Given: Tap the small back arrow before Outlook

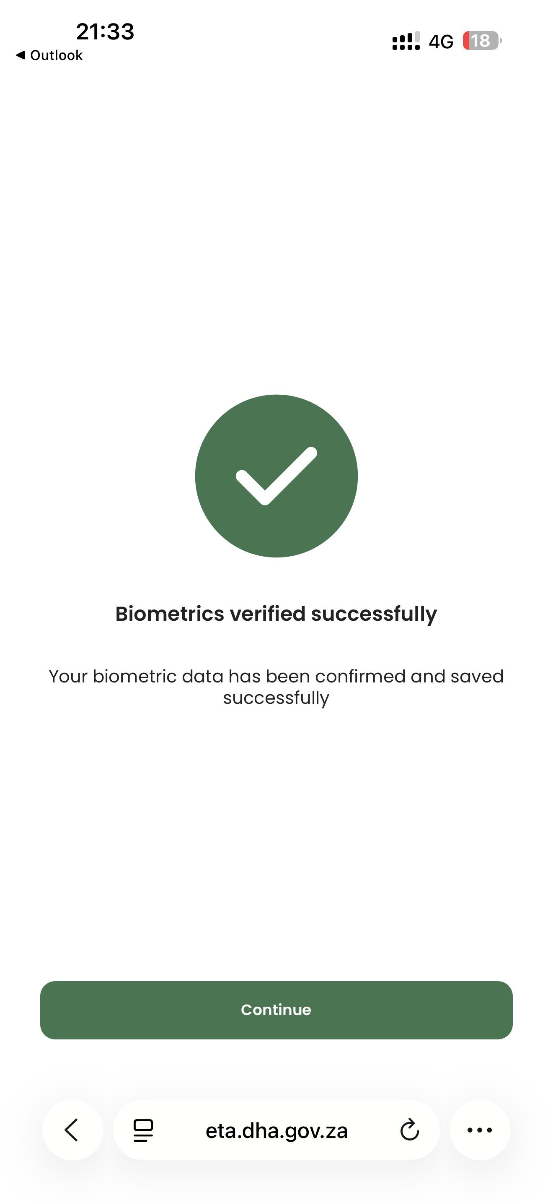Looking at the screenshot, I should click(x=20, y=55).
